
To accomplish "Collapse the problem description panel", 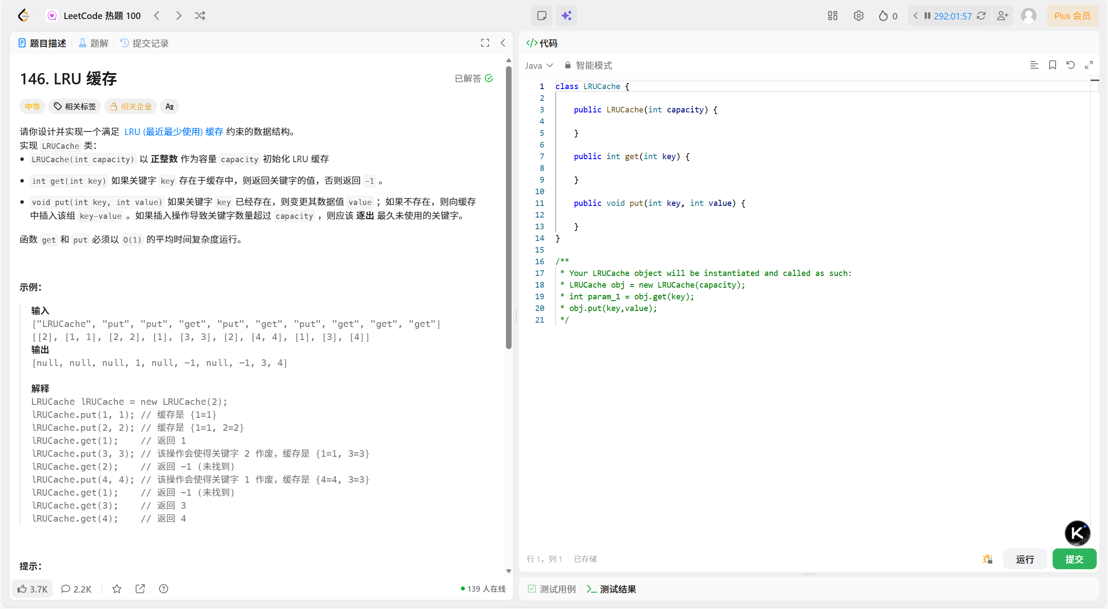I will [x=503, y=43].
